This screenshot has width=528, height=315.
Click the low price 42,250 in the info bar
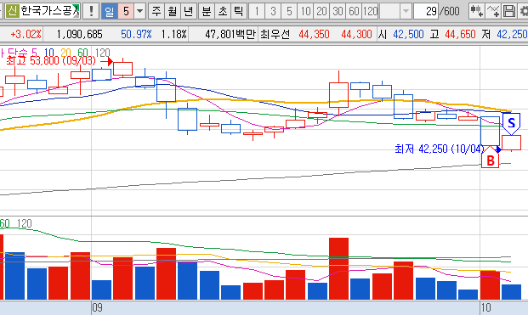click(x=512, y=34)
